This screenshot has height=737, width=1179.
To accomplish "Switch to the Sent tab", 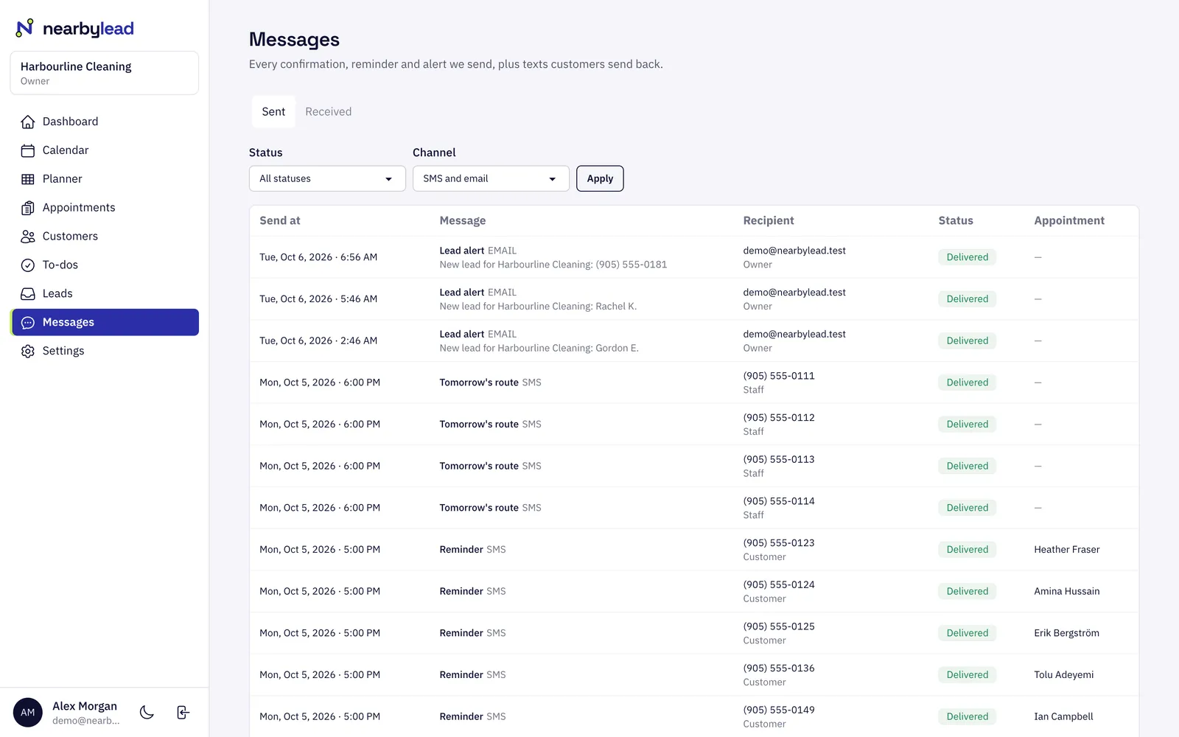I will [273, 111].
